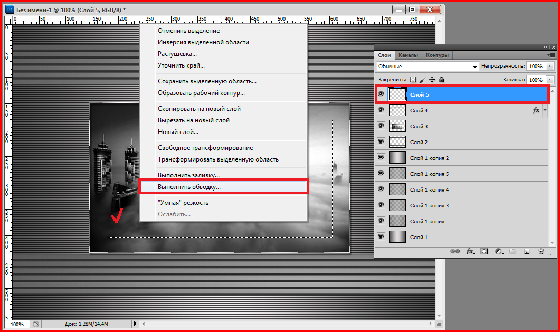This screenshot has width=560, height=332.
Task: Click the Photoshop Ps icon in title bar
Action: [x=10, y=10]
